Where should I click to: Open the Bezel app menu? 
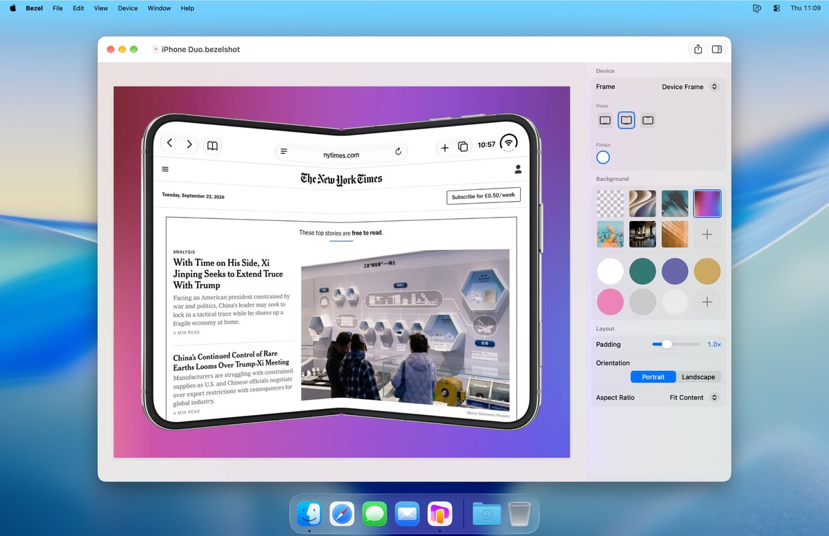[35, 8]
